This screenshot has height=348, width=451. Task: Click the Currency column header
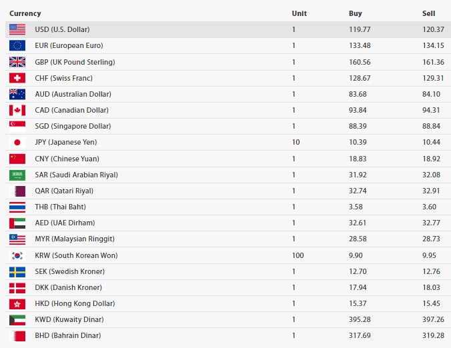25,13
